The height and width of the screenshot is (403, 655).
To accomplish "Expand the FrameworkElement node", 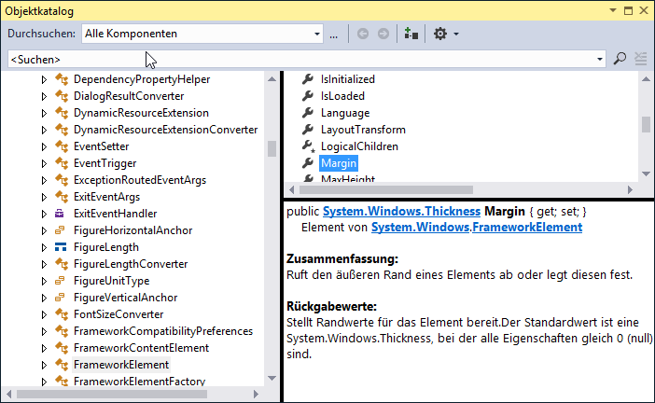I will [x=44, y=365].
